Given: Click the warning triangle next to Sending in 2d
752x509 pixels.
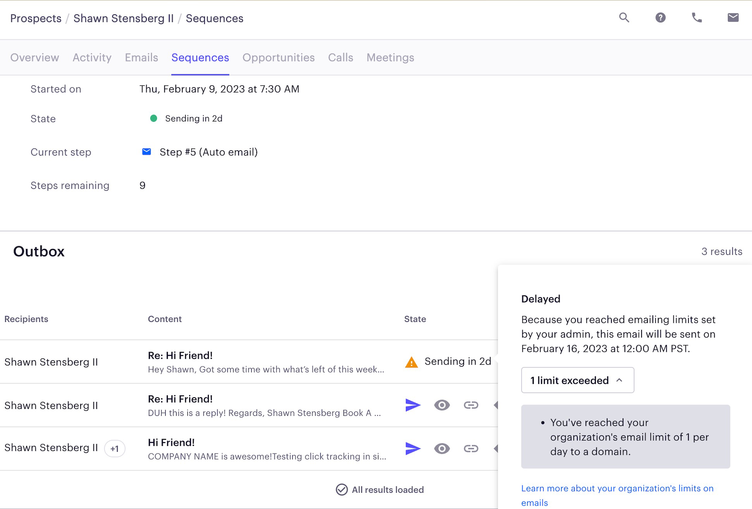Looking at the screenshot, I should tap(411, 362).
